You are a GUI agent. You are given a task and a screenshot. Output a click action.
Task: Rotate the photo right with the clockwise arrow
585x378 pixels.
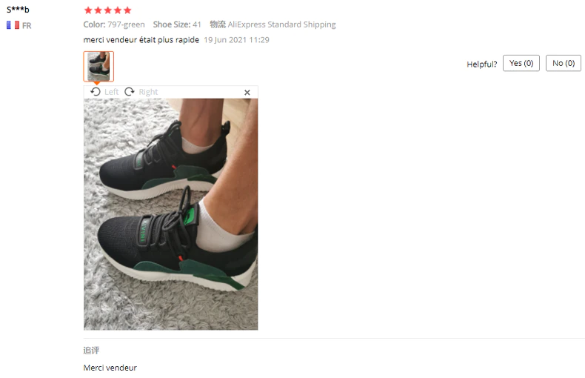pyautogui.click(x=130, y=92)
